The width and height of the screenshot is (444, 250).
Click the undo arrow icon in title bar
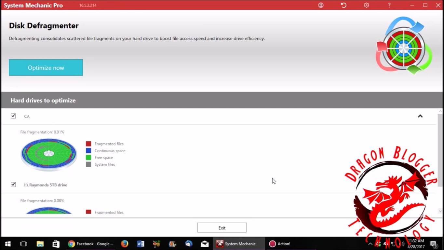tap(343, 5)
